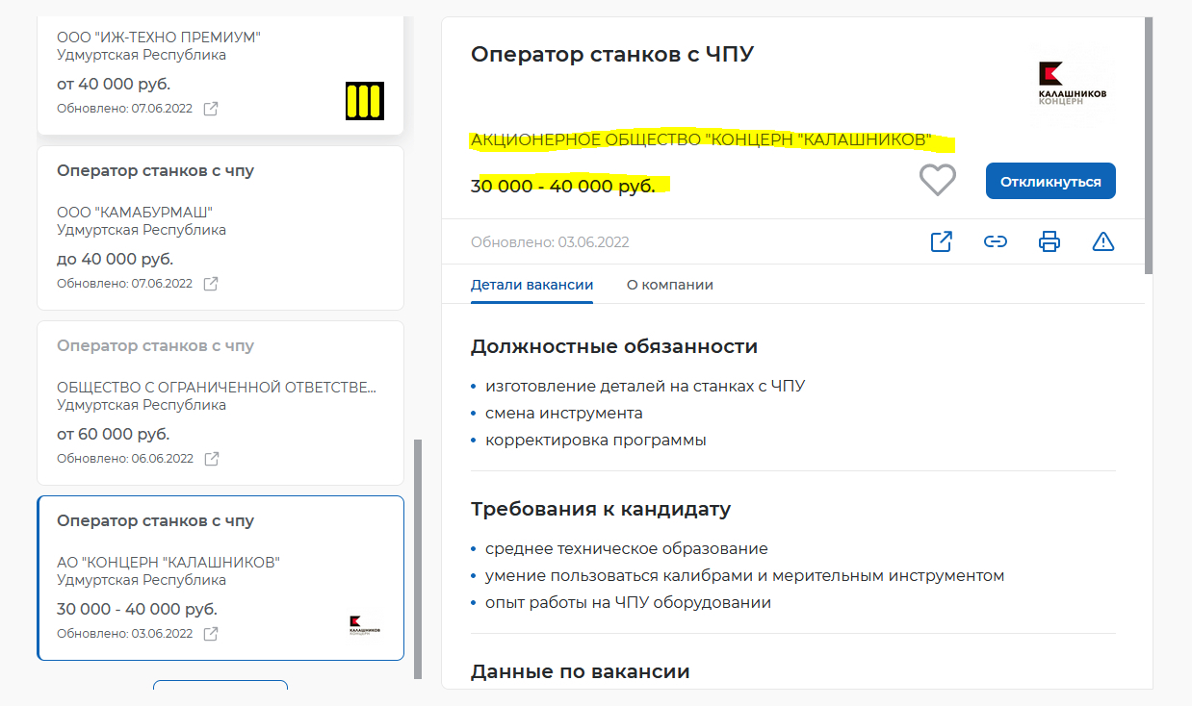Open external link icon in ИЖ-ТЕХНО ПРЕМИУМ card
The image size is (1192, 706).
[211, 109]
